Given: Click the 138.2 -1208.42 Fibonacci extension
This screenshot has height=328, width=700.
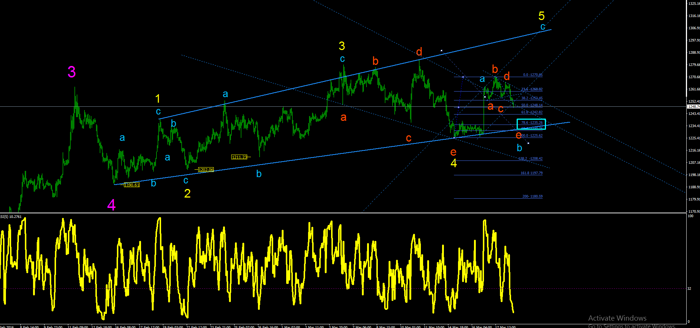Looking at the screenshot, I should click(530, 159).
